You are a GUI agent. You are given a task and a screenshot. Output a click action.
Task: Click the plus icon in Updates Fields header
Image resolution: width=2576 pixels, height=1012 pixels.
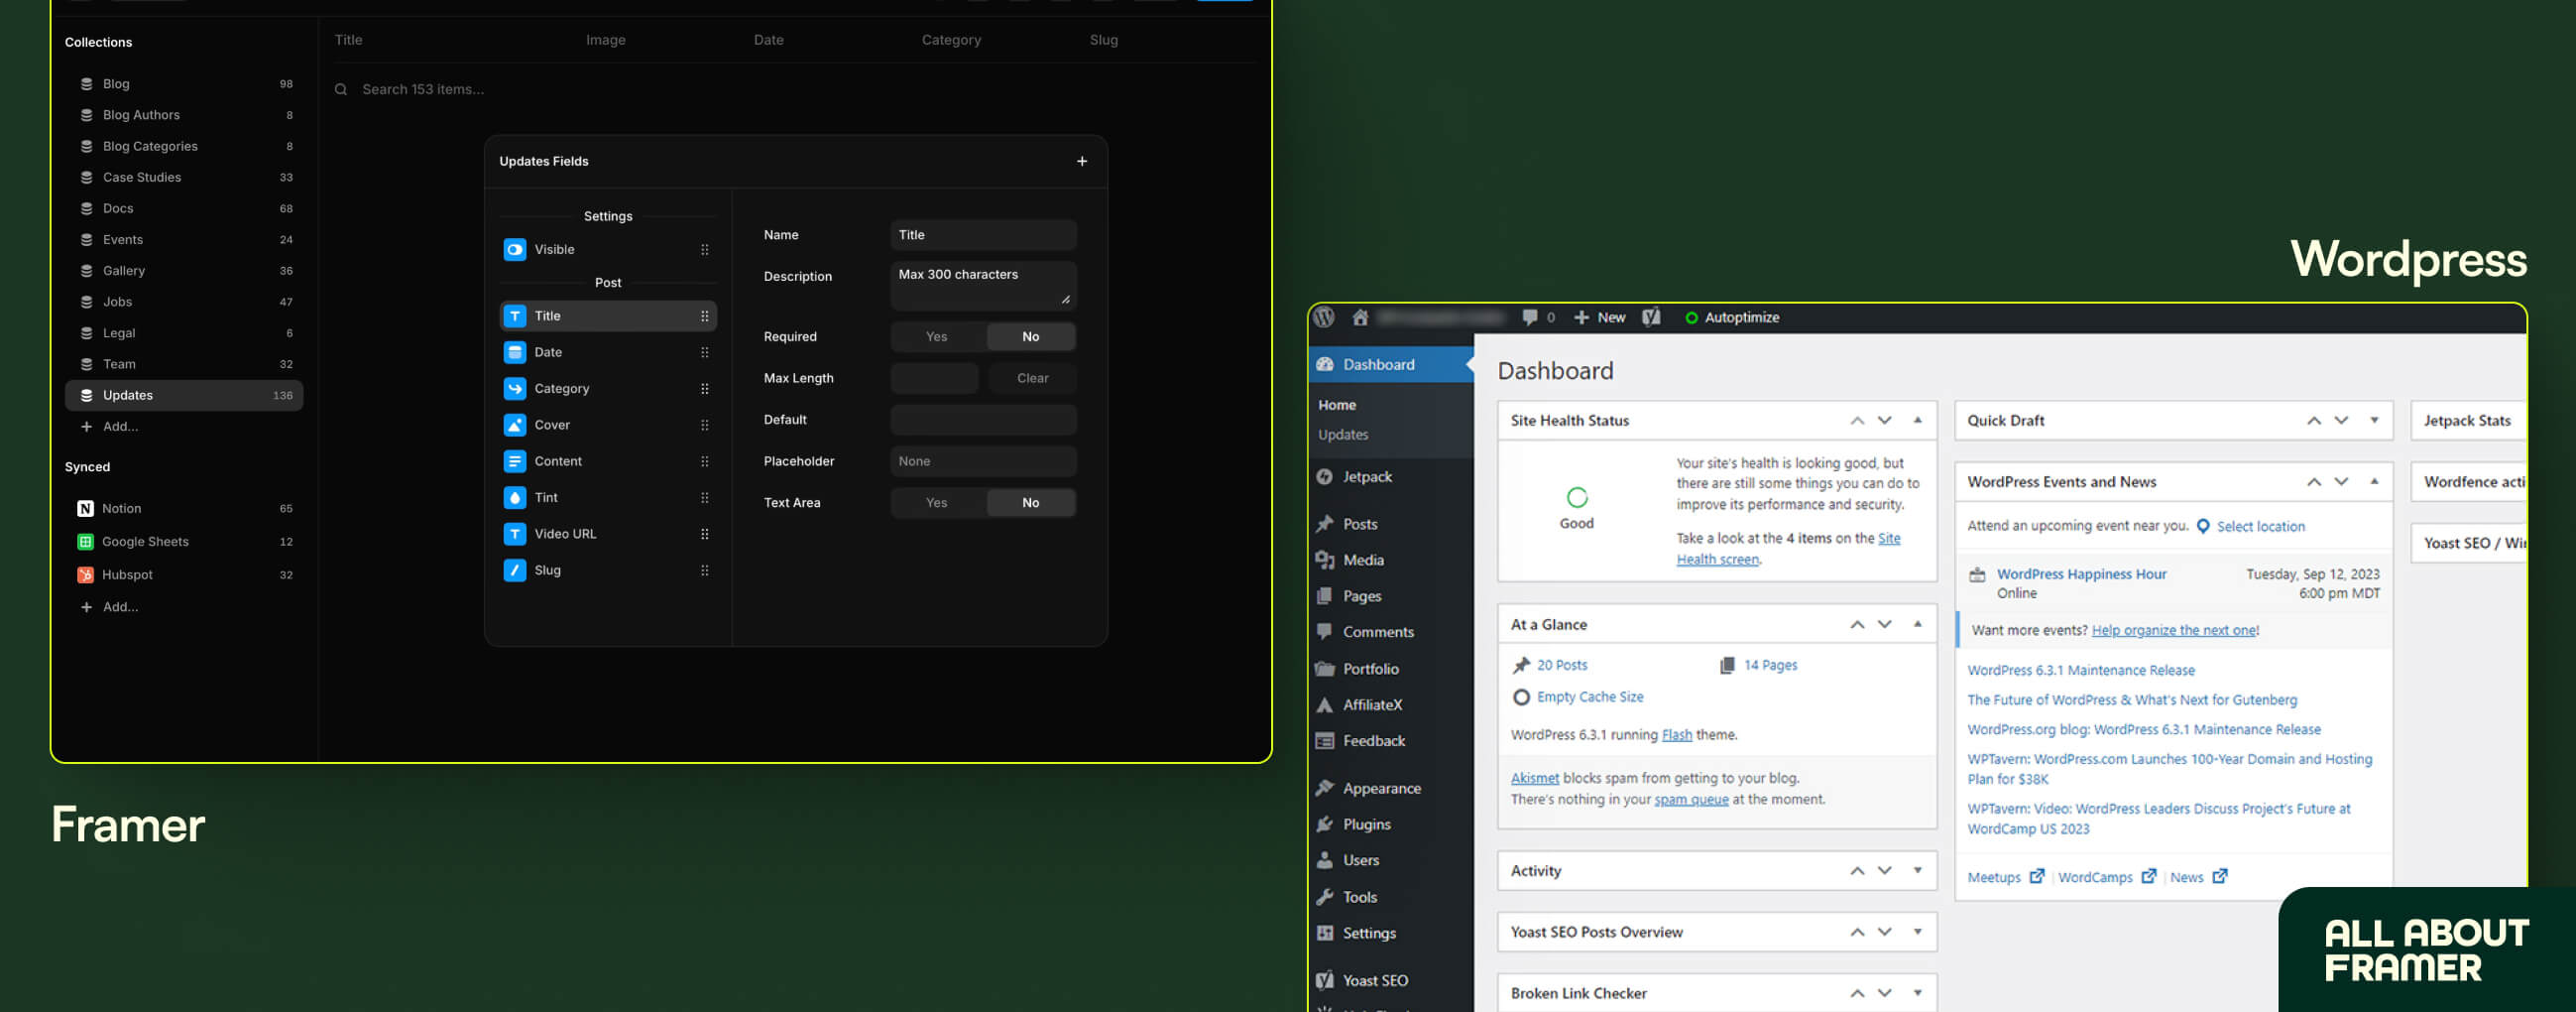click(1081, 161)
